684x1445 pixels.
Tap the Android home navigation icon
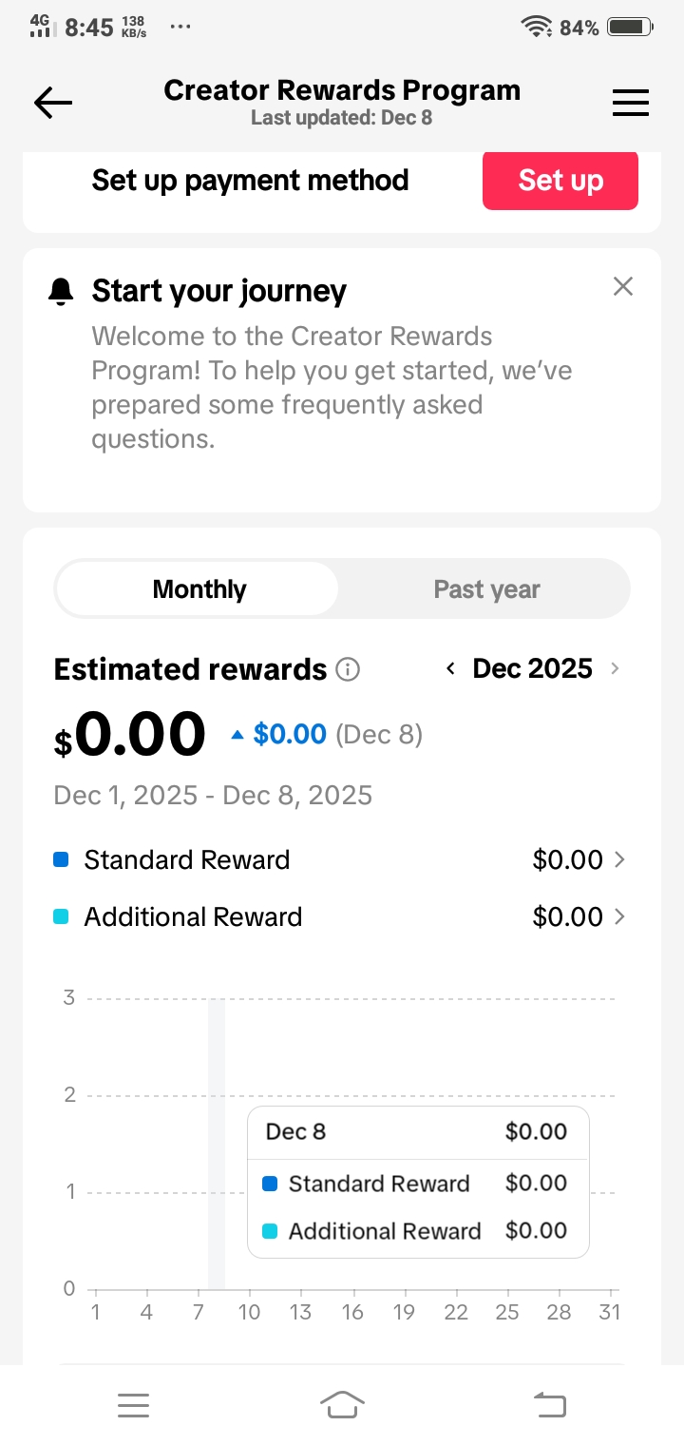[x=342, y=1404]
